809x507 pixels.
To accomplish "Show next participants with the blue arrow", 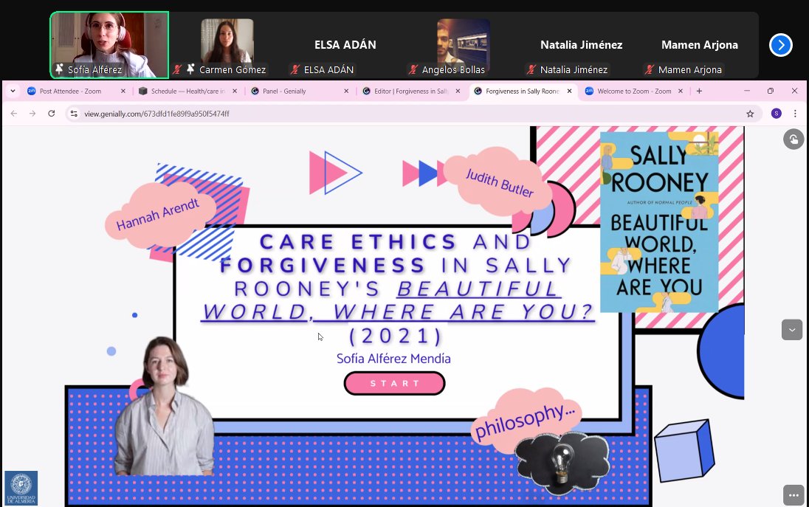I will click(x=781, y=45).
